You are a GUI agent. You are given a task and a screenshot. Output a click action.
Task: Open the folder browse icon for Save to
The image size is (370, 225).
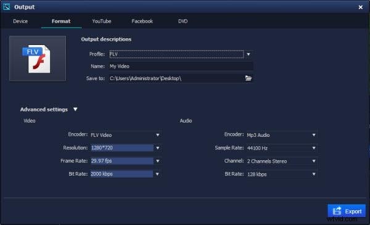click(249, 78)
